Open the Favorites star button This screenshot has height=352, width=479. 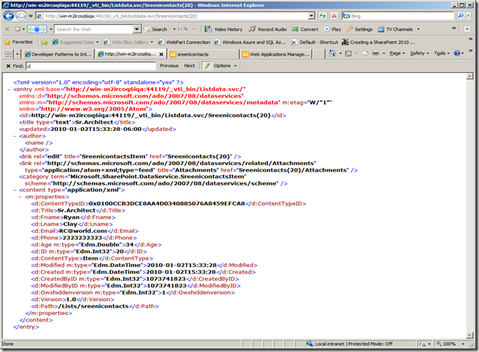pyautogui.click(x=18, y=42)
